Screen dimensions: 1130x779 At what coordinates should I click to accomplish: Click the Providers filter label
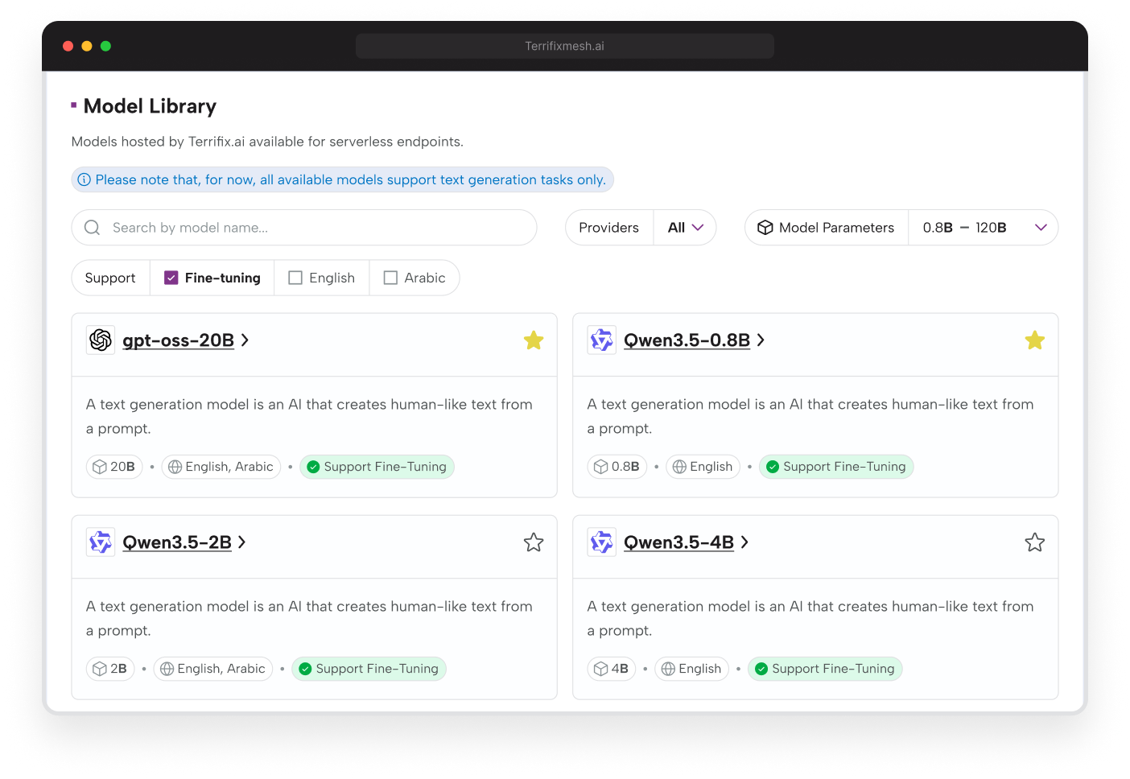(x=608, y=228)
